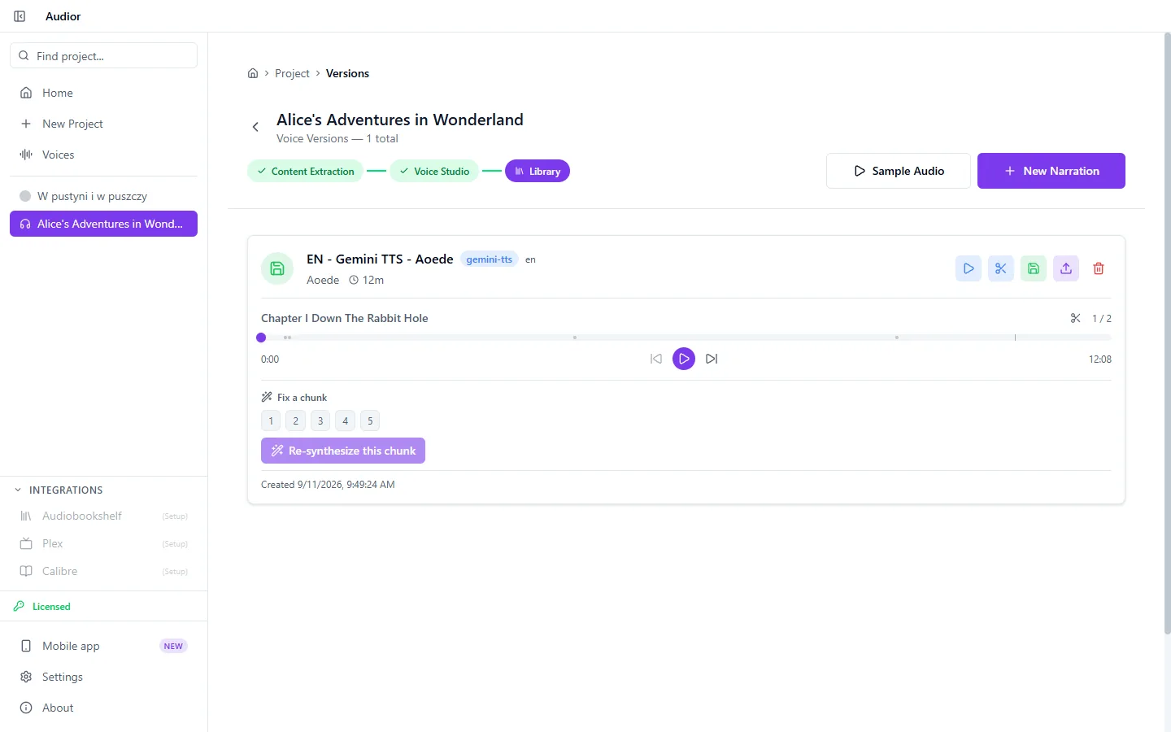
Task: Select chunk 1 to fix
Action: click(271, 420)
